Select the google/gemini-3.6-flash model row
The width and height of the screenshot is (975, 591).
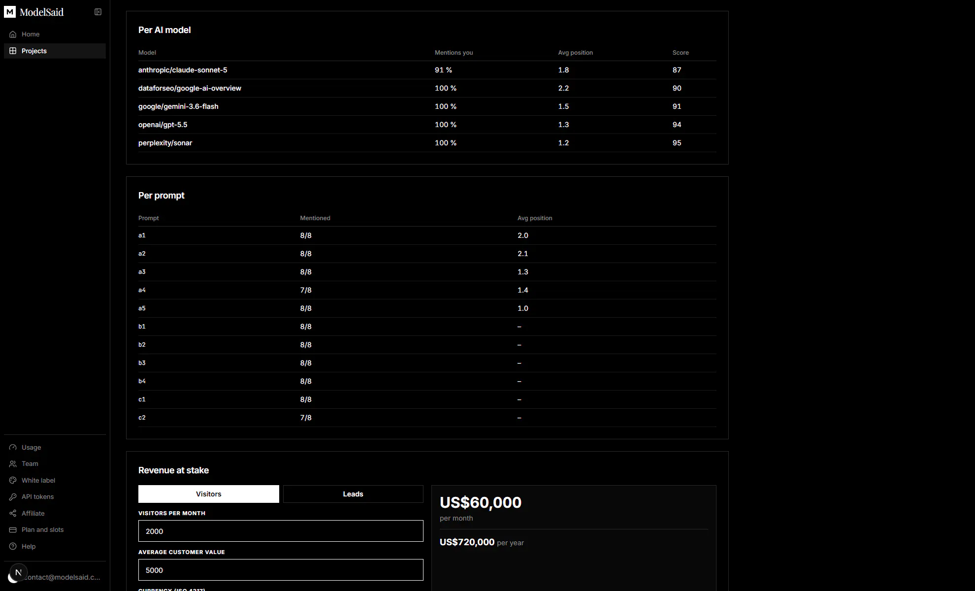(427, 106)
